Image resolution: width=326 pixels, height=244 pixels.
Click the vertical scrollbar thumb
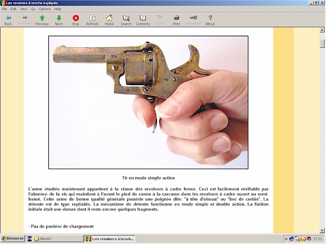click(322, 43)
